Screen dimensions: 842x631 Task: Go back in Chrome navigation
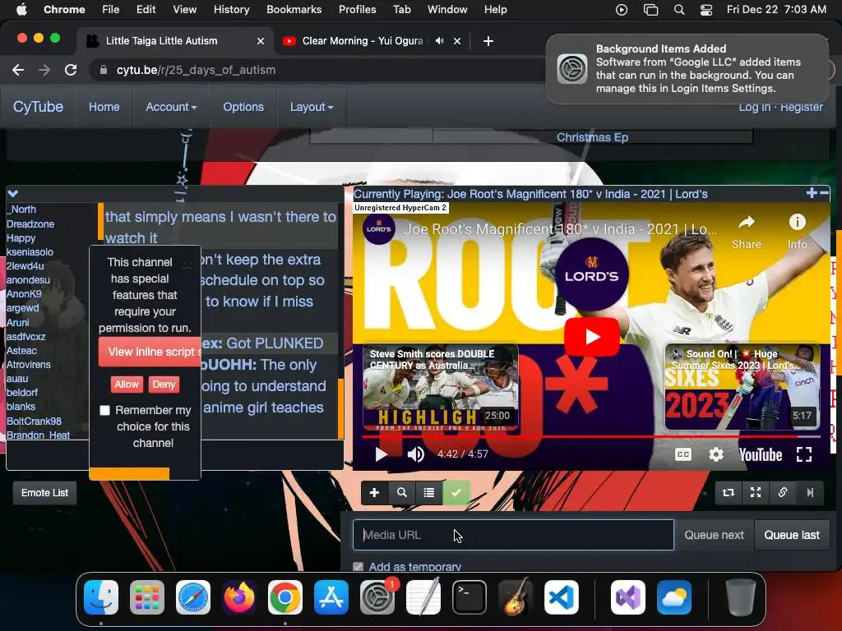pos(18,70)
